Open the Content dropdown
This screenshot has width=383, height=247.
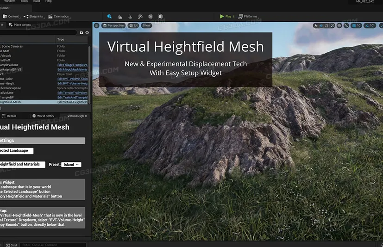(x=11, y=16)
